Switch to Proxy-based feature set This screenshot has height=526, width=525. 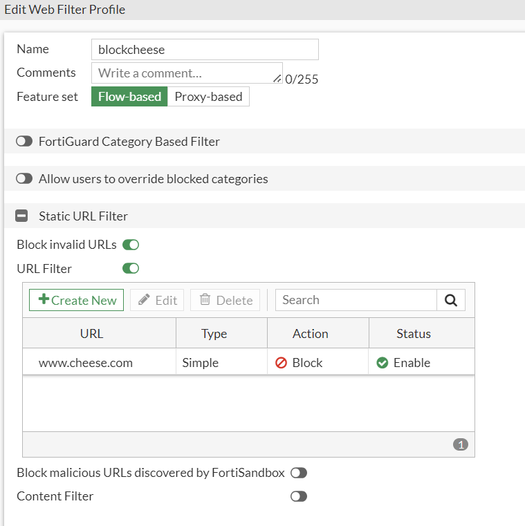(208, 97)
